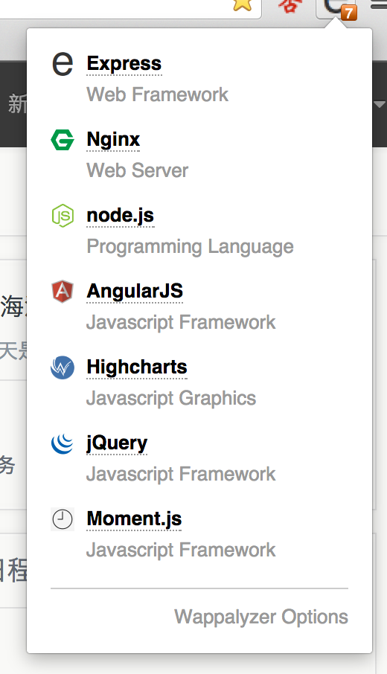Click the 'Web Framework' category under Express

tap(158, 94)
